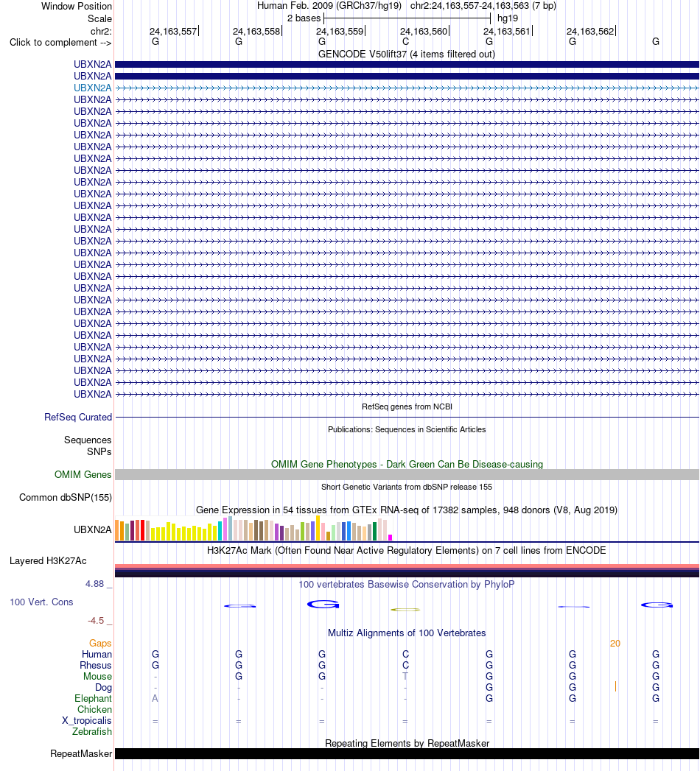Viewport: 700px width, 771px height.
Task: Click the 'Repeating Elements by RepeatMasker' title
Action: pyautogui.click(x=407, y=744)
